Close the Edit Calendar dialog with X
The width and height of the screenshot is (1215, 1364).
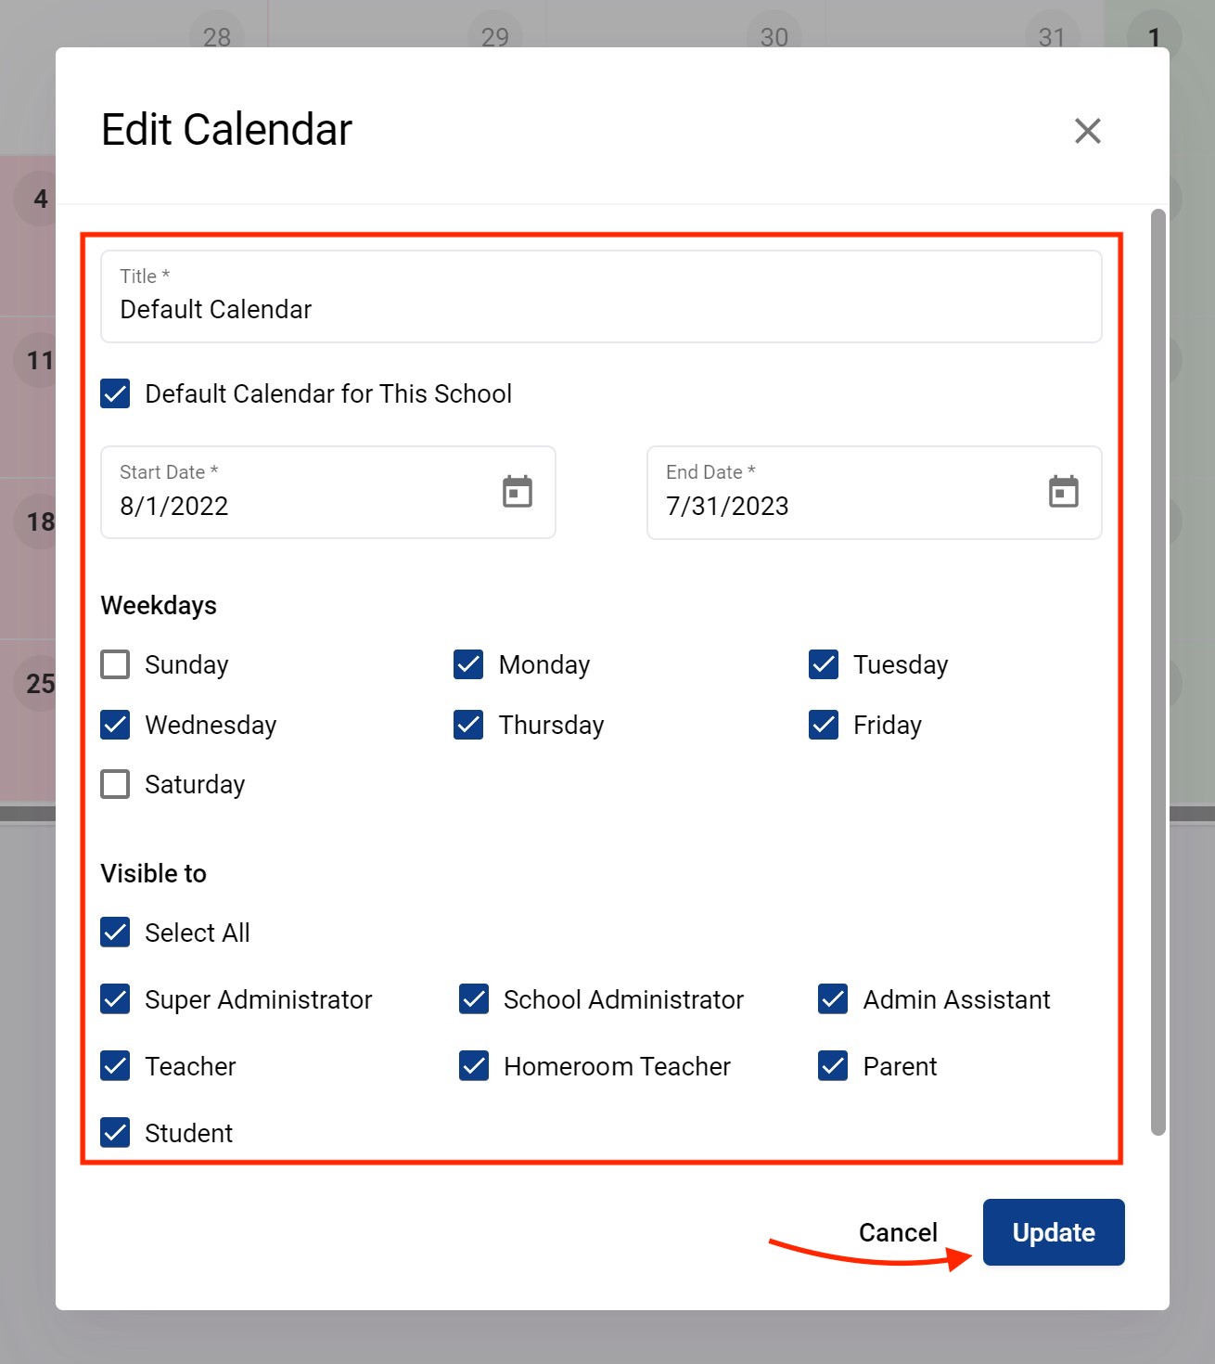tap(1087, 131)
